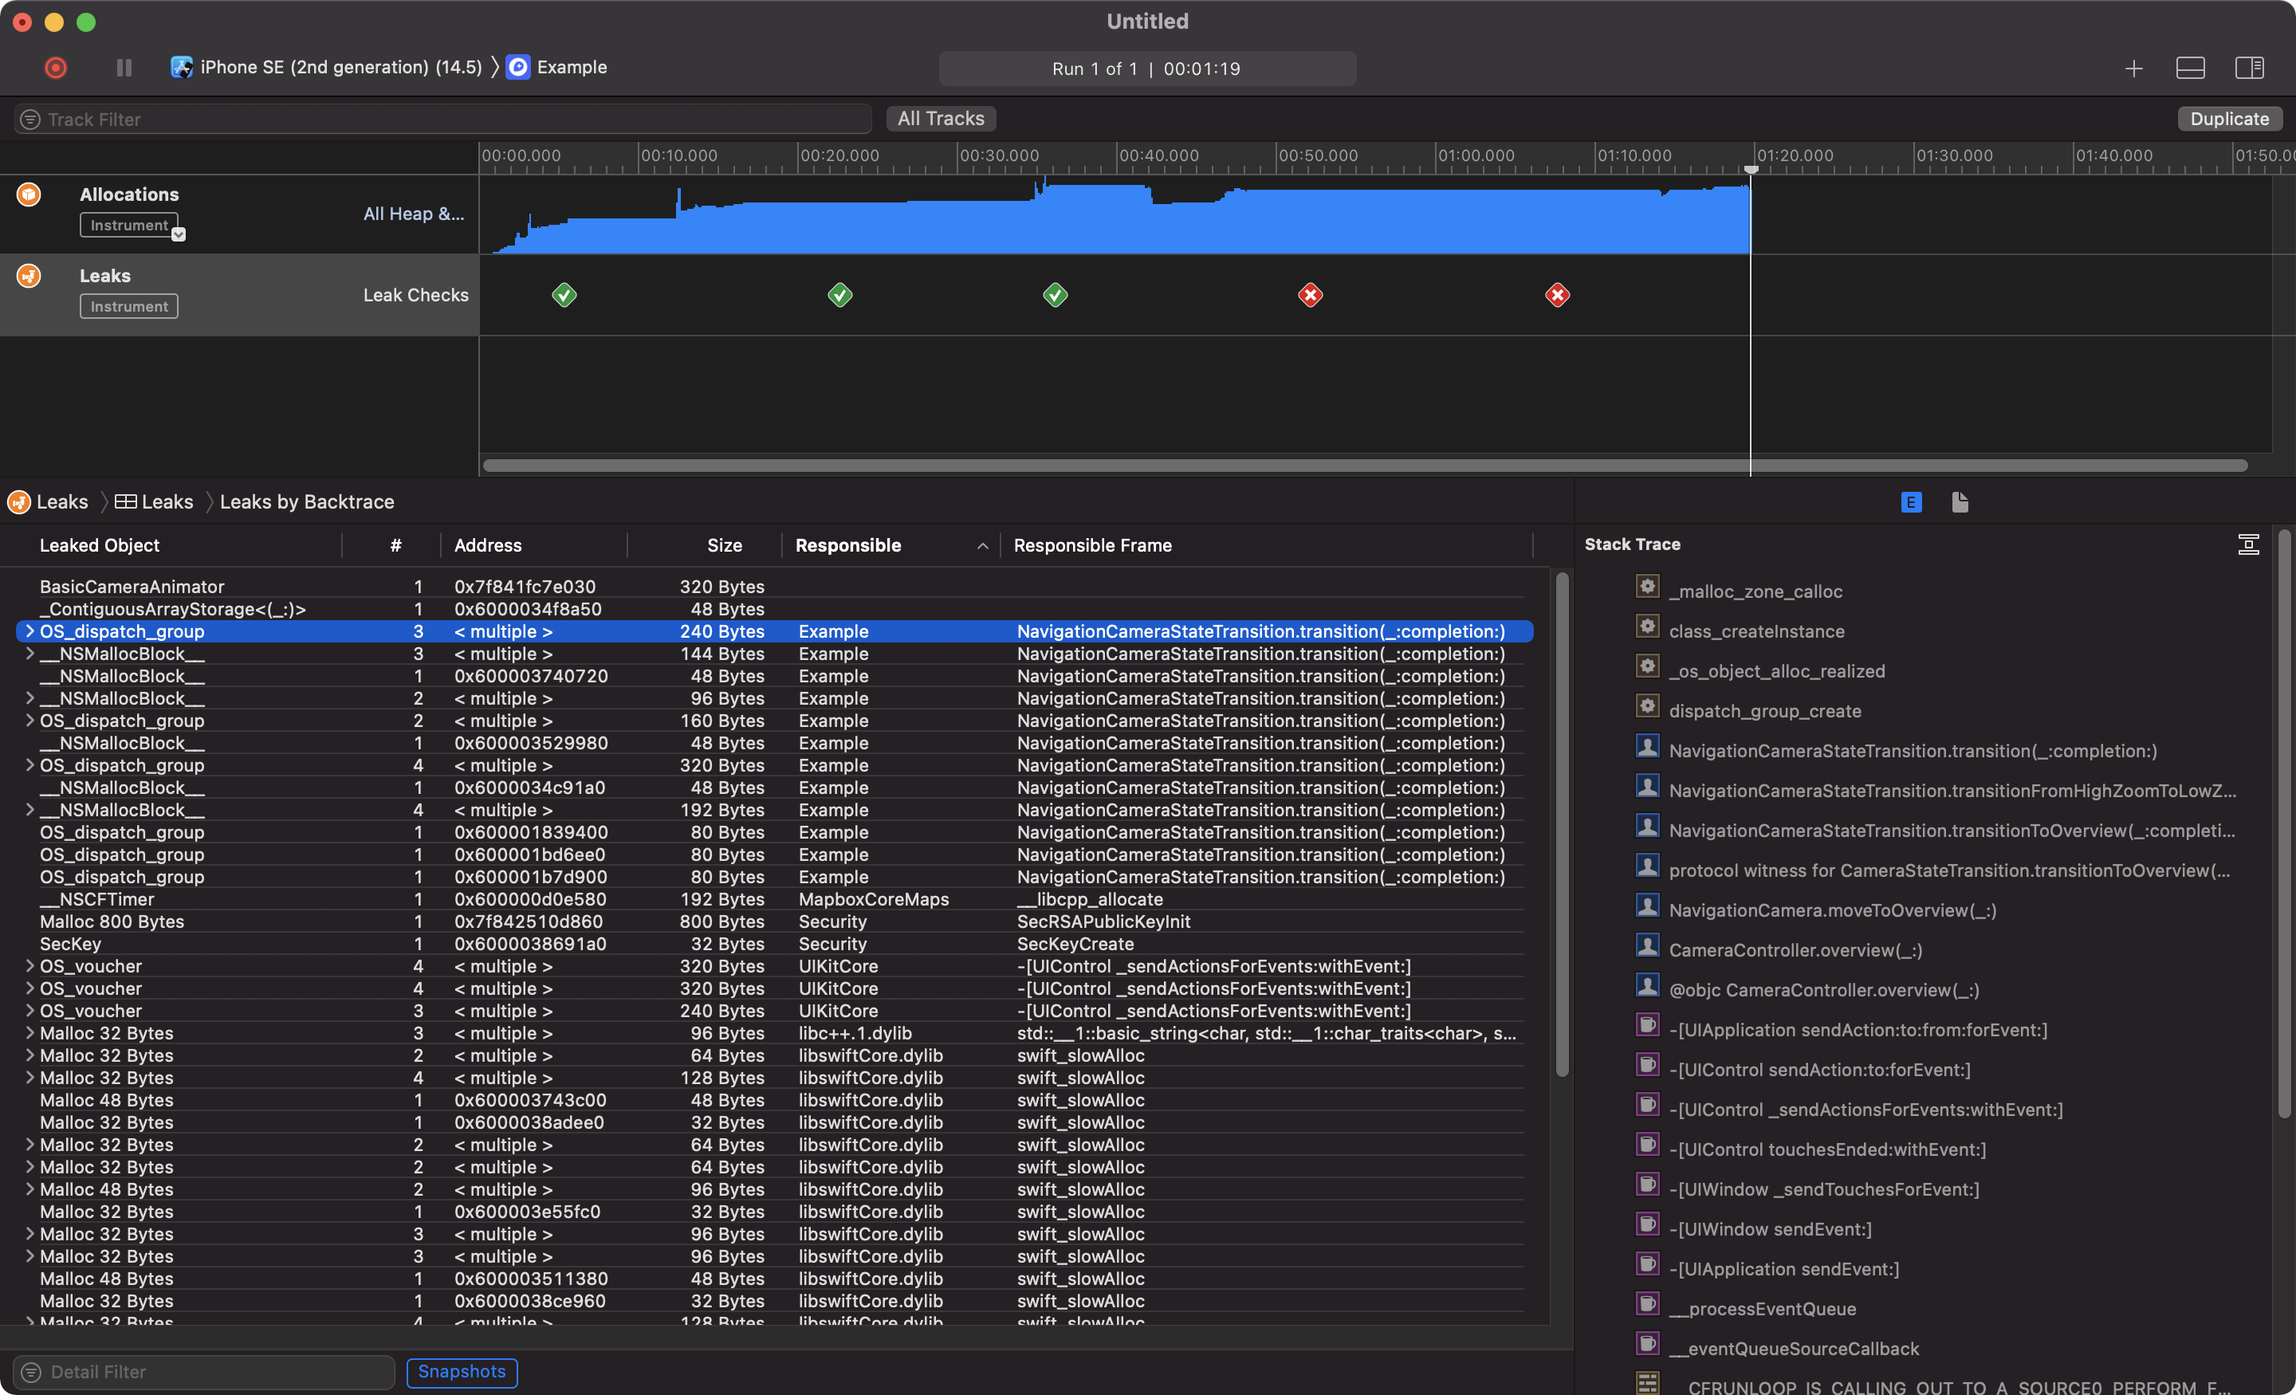
Task: Click the stack trace collapse frames icon
Action: [x=2247, y=544]
